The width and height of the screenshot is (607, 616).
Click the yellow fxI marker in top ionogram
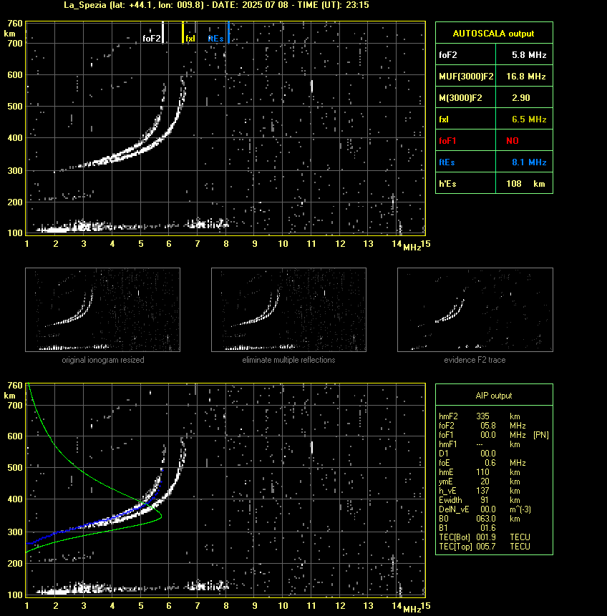click(183, 32)
